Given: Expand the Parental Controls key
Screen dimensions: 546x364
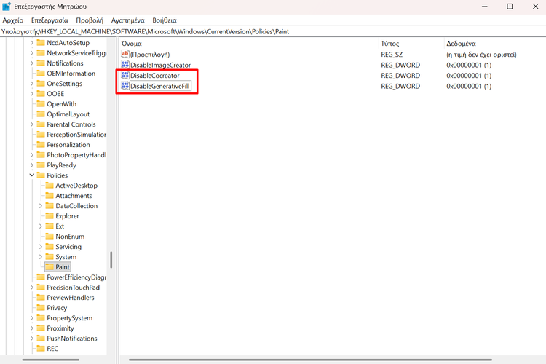Looking at the screenshot, I should click(x=31, y=124).
